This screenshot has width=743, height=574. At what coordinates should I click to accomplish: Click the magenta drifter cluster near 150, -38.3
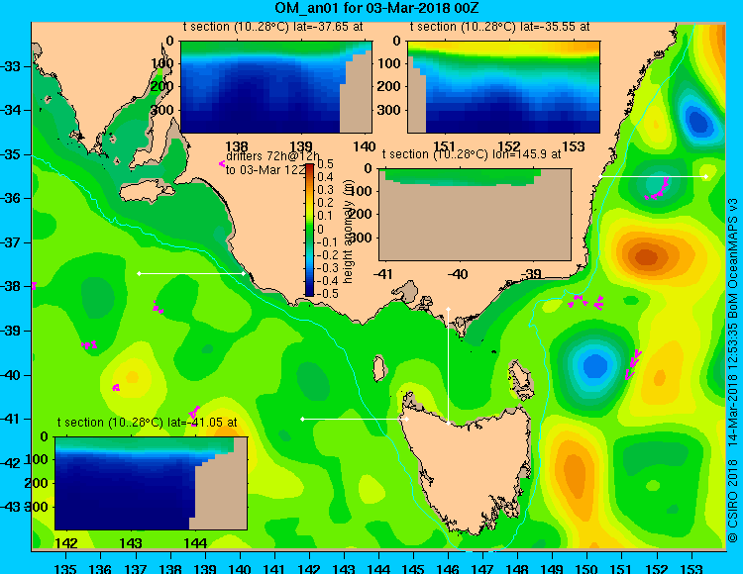click(x=586, y=302)
